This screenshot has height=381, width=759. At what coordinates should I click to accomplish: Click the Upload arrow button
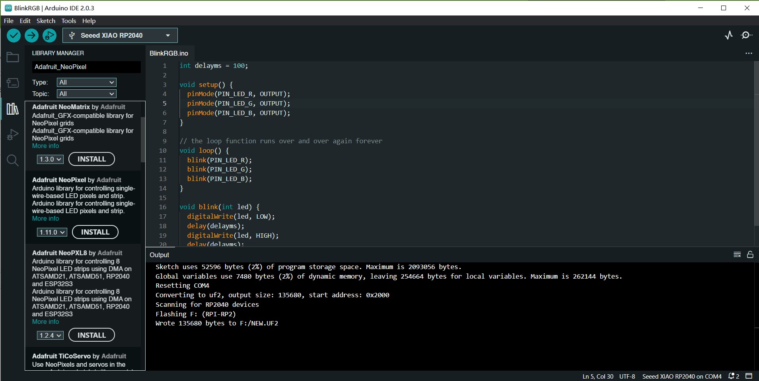31,36
